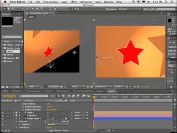
Task: Click the Spotlight search magnifier icon
Action: 172,2
